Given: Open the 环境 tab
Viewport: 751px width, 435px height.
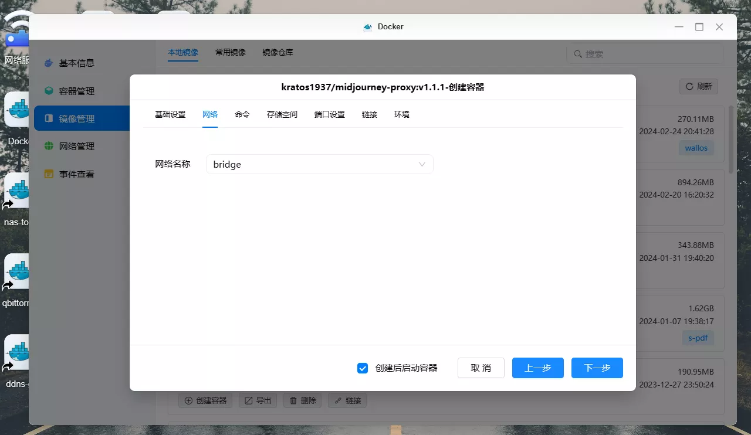Looking at the screenshot, I should tap(402, 114).
